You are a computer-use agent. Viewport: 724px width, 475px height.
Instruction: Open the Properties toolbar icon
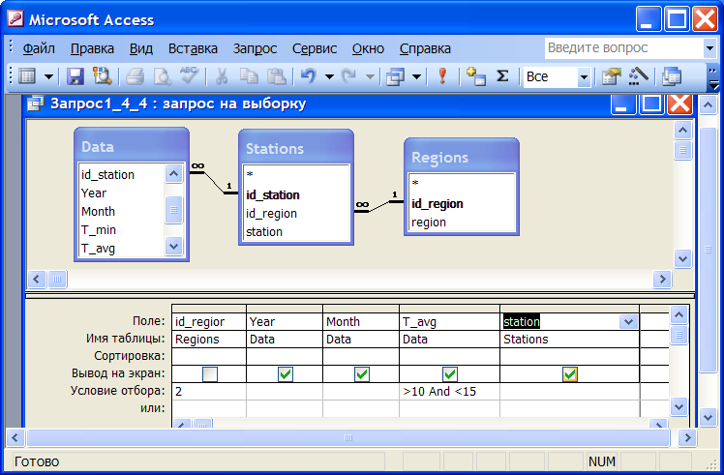612,76
